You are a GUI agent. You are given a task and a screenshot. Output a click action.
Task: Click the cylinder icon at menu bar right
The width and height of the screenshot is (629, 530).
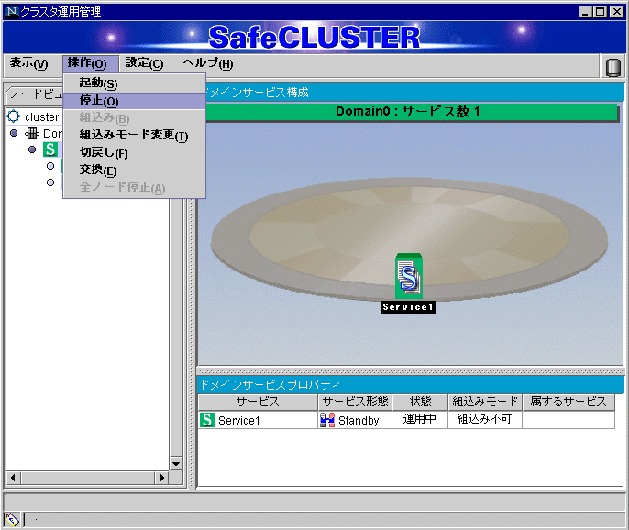612,66
